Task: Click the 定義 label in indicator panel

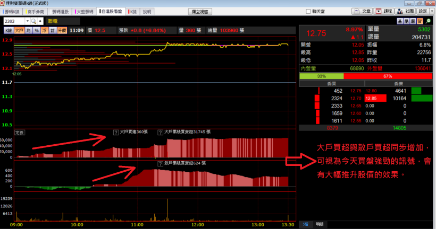Action: 20,132
